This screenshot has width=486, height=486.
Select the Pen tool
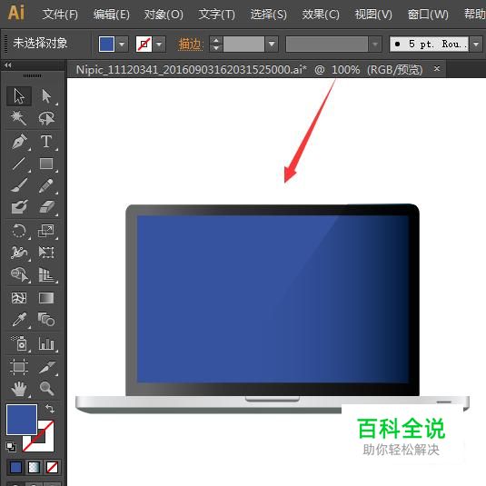[x=19, y=142]
